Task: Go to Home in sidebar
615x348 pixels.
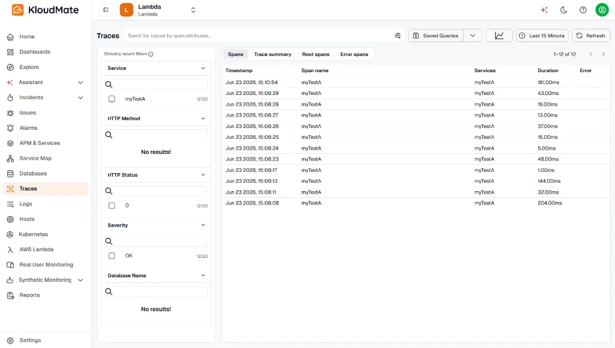Action: coord(46,37)
